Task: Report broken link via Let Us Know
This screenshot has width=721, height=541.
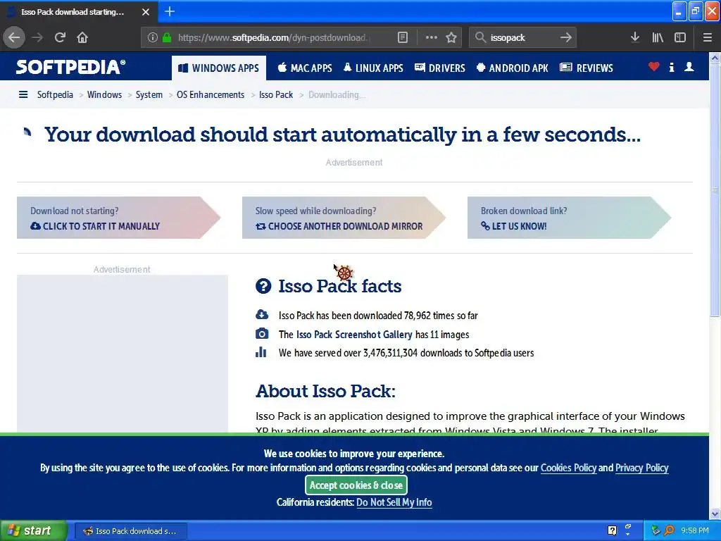Action: [x=569, y=218]
